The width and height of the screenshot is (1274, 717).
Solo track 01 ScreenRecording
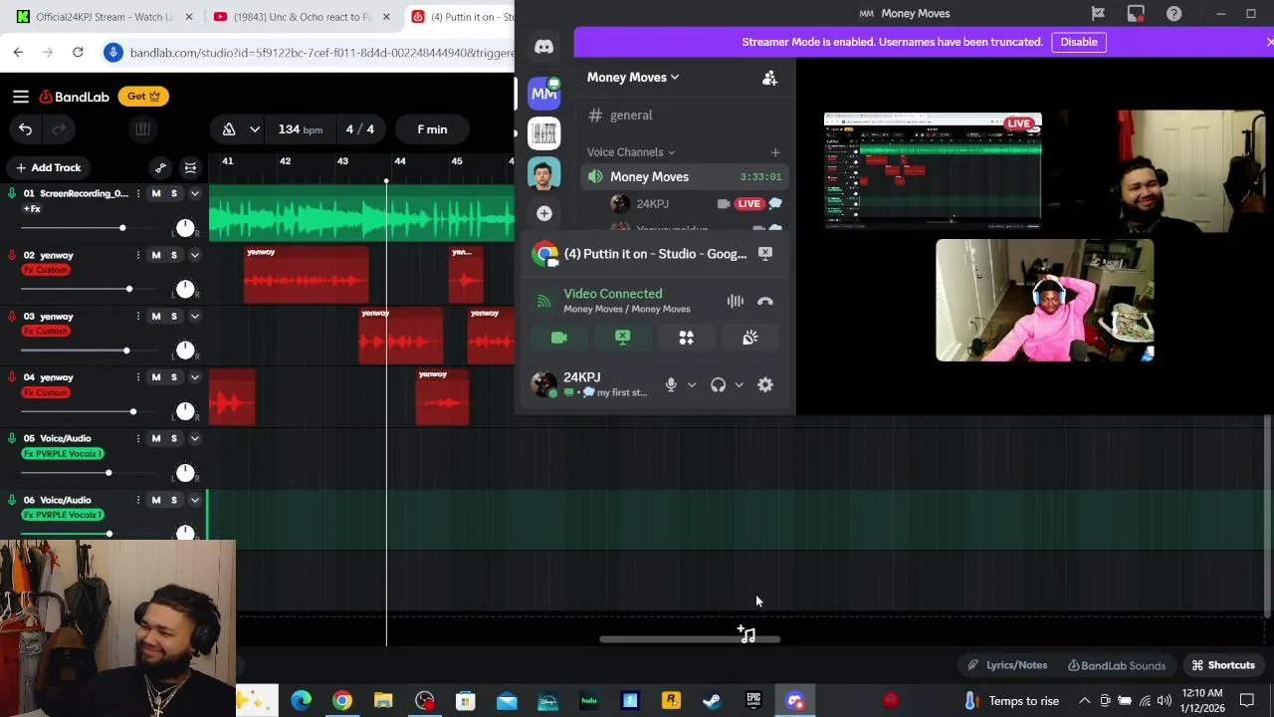173,193
